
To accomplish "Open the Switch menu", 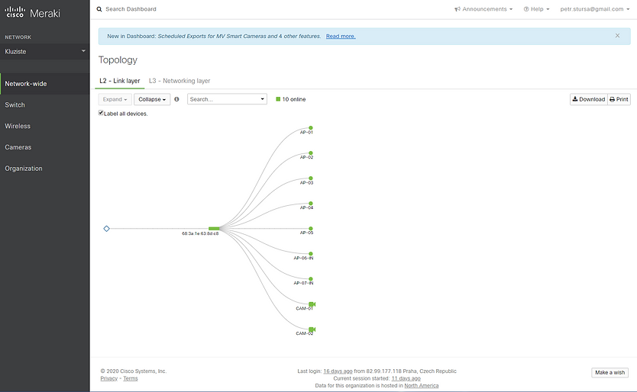I will pyautogui.click(x=45, y=104).
